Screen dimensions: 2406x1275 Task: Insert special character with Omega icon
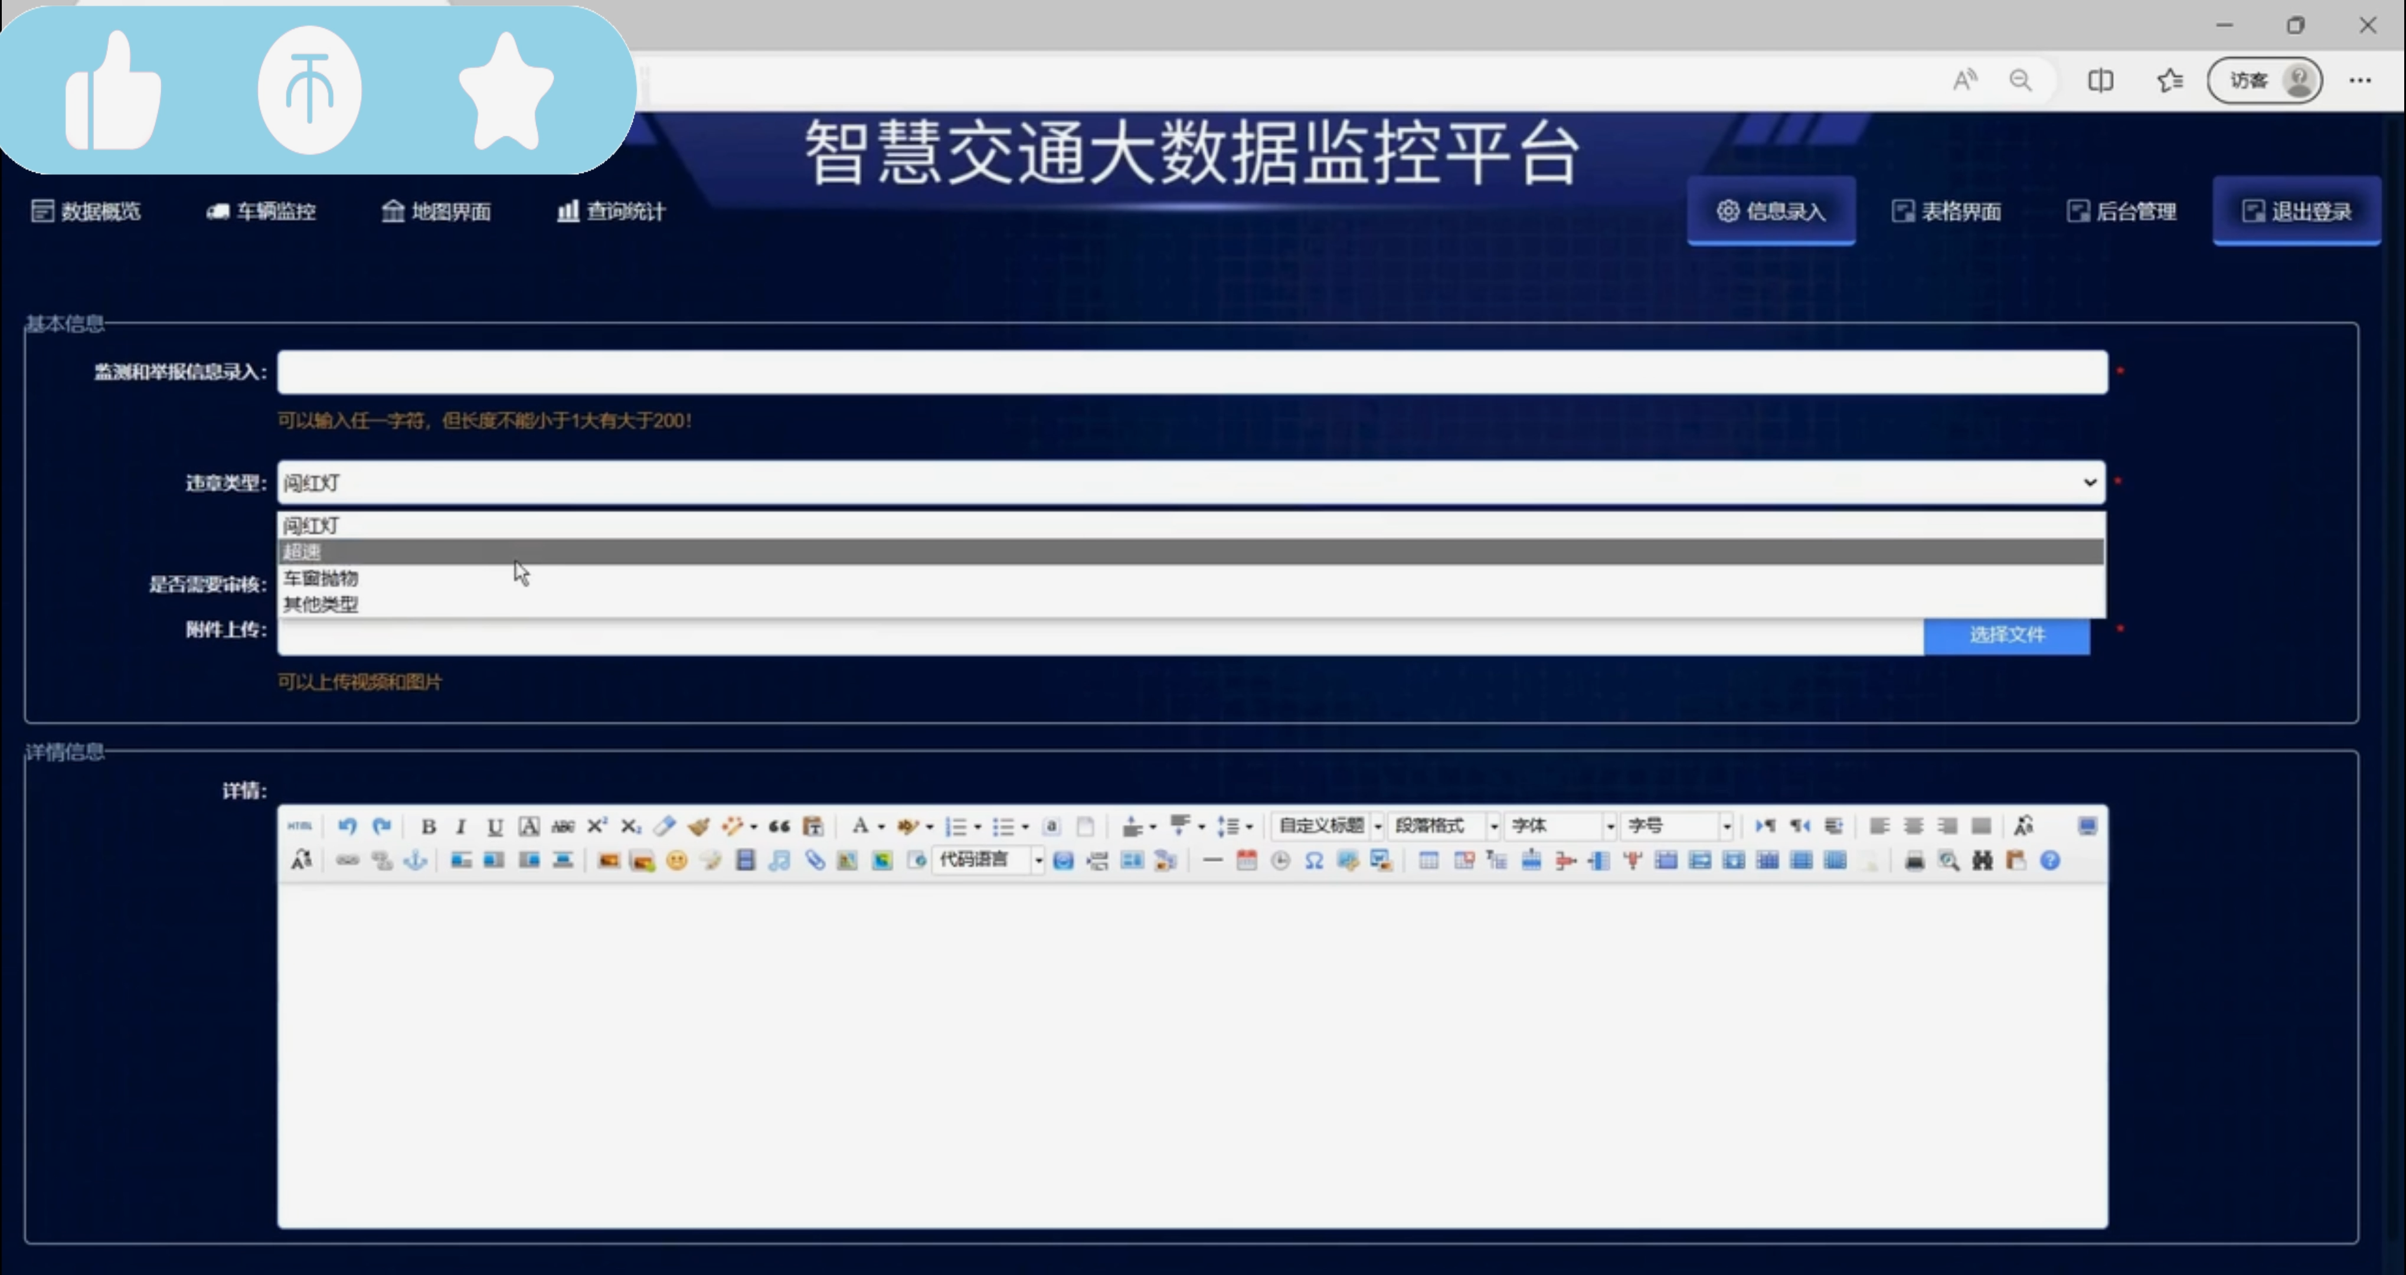point(1313,860)
